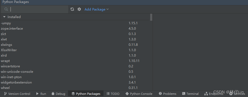
Task: Open the TODO tool window
Action: click(113, 94)
